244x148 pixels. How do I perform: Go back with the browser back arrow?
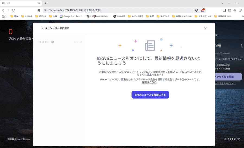tap(3, 10)
